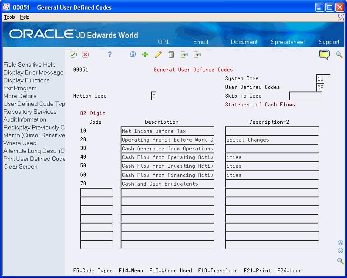Viewport: 347px width, 278px height.
Task: Select the Email tab
Action: pyautogui.click(x=201, y=42)
